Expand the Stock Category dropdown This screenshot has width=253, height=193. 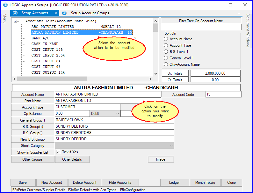(x=172, y=146)
